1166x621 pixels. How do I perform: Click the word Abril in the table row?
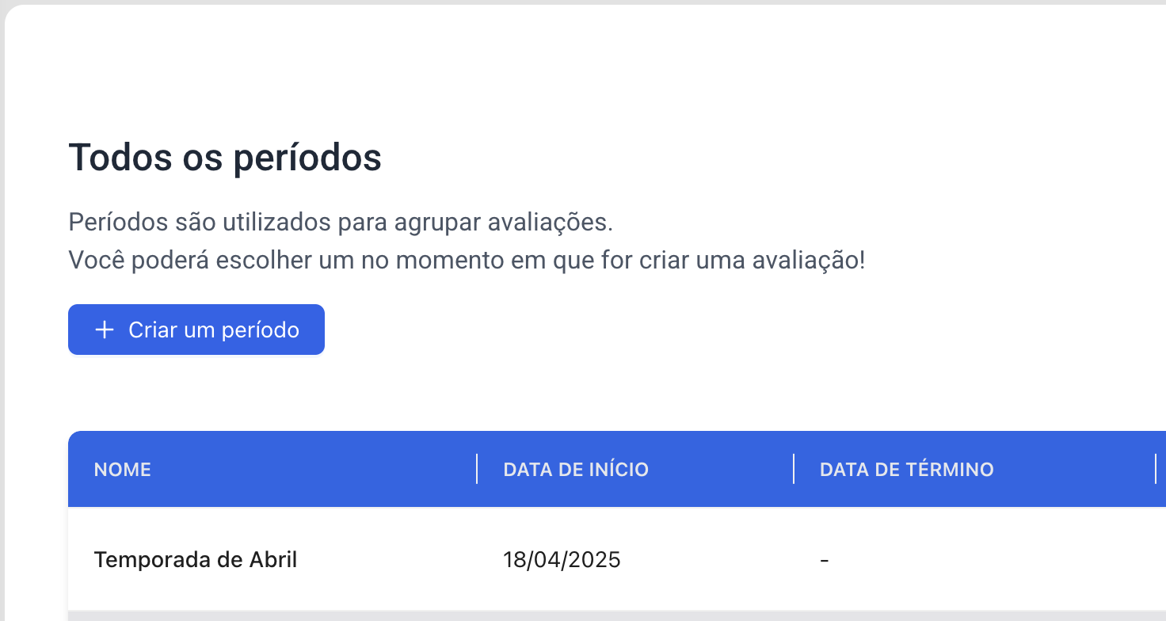273,560
